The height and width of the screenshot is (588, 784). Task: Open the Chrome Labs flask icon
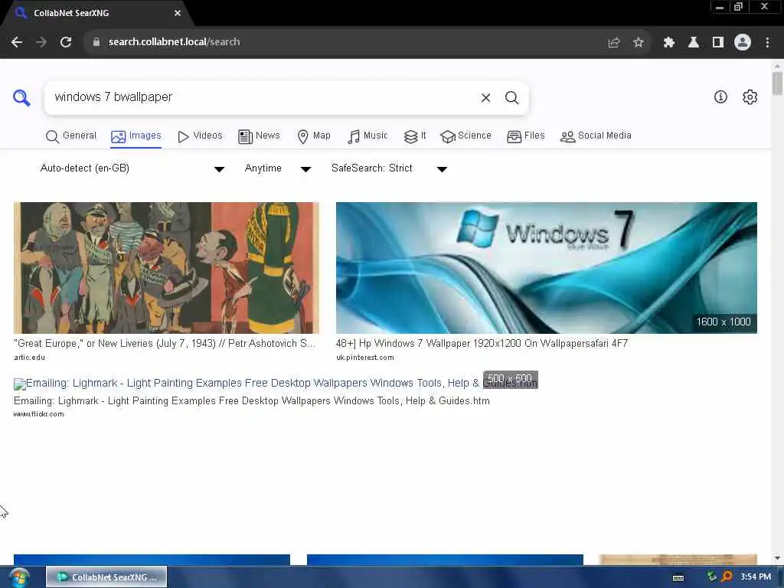click(x=693, y=43)
